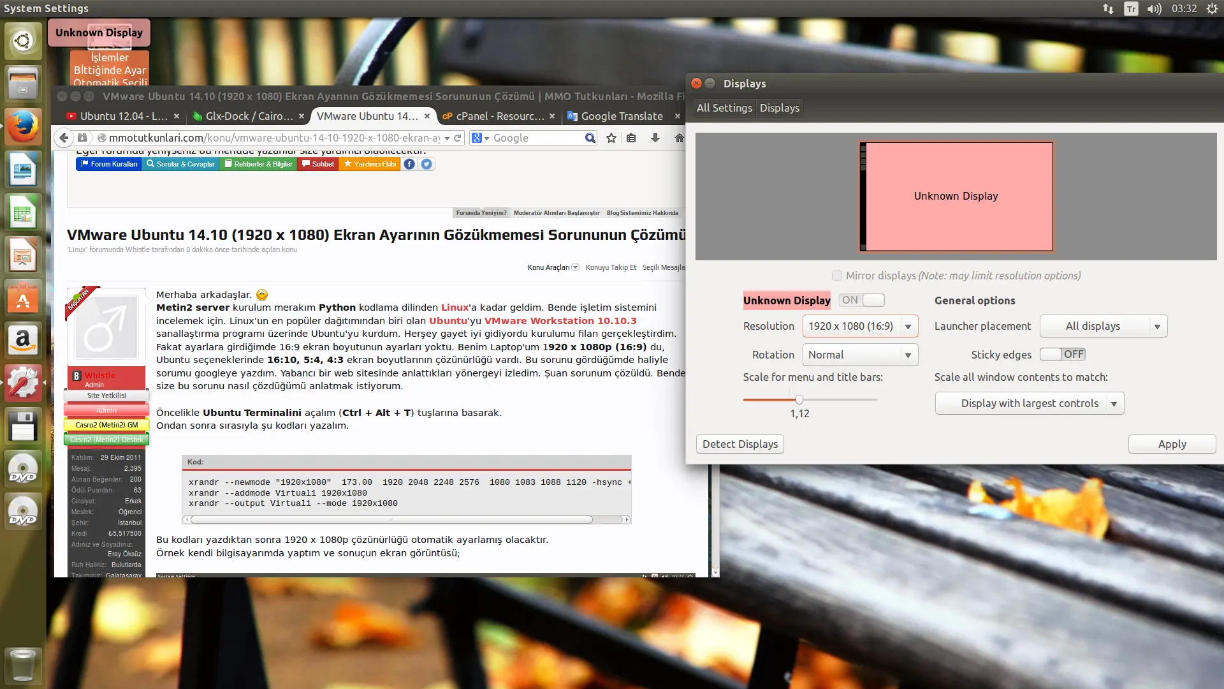Open Trash in launcher
Image resolution: width=1224 pixels, height=689 pixels.
23,665
